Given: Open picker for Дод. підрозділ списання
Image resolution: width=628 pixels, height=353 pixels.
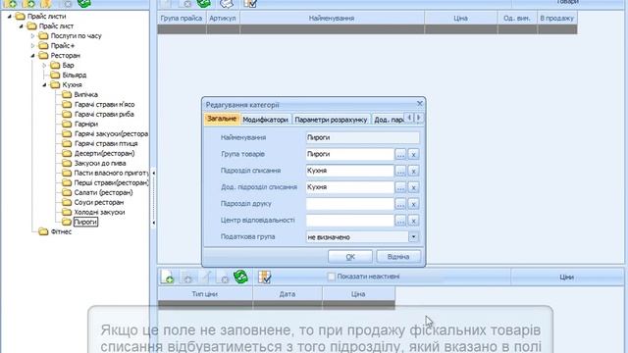Looking at the screenshot, I should click(x=400, y=187).
